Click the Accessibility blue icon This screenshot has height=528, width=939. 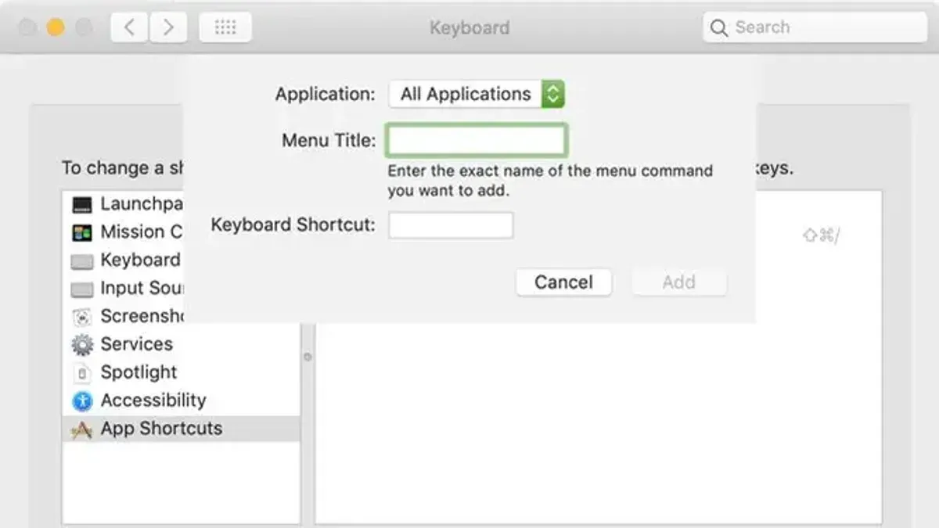tap(82, 401)
